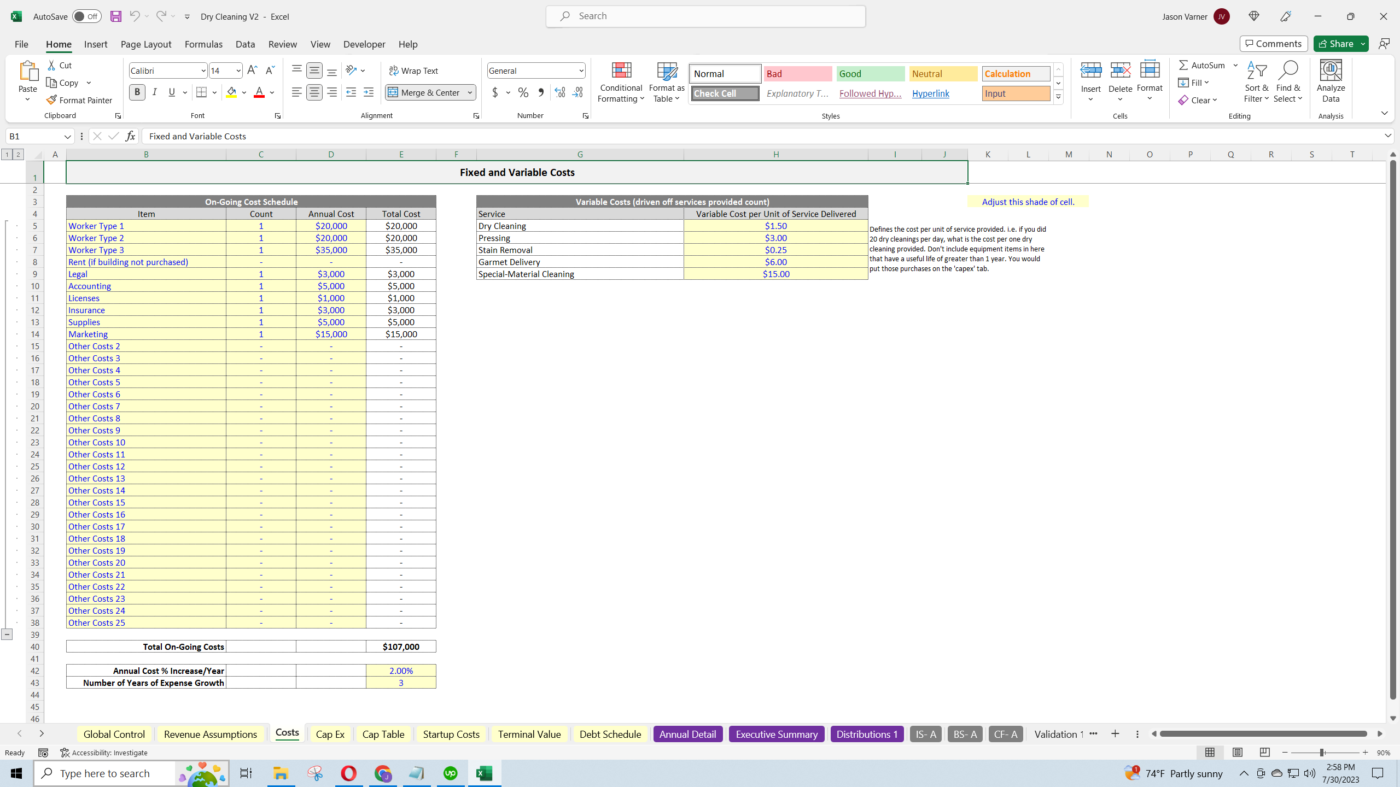Pick the red font color swatch
Viewport: 1400px width, 787px height.
pos(258,94)
